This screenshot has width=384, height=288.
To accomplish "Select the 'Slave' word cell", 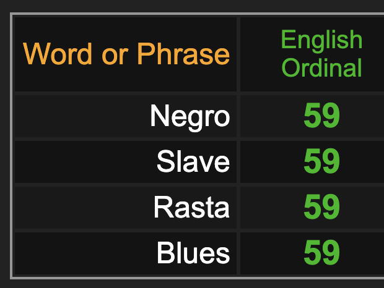I will (x=126, y=162).
